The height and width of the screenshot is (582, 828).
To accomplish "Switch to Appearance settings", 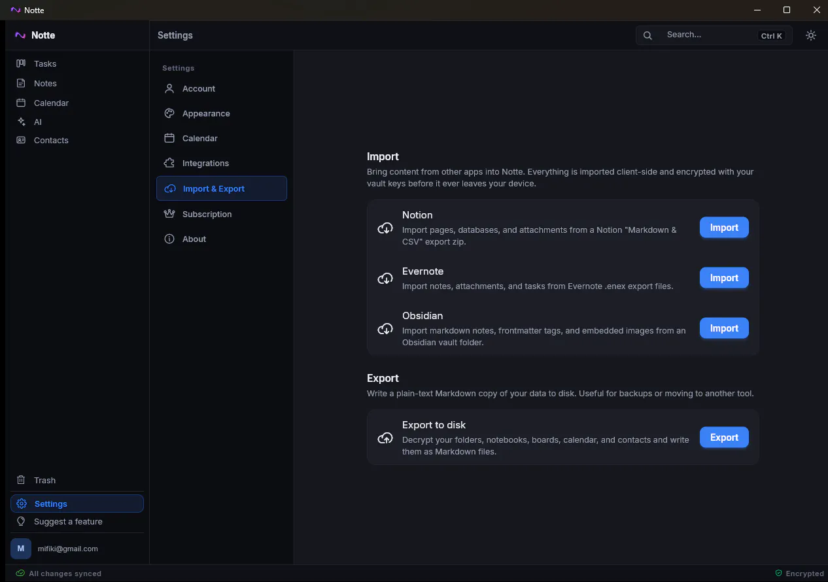I will (x=222, y=113).
